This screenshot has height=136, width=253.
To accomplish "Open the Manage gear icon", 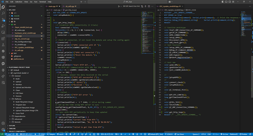I will [3, 129].
